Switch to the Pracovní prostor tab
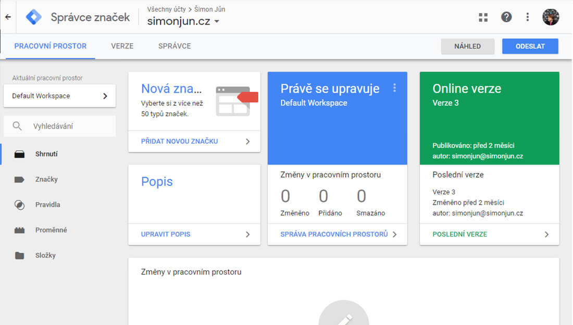Image resolution: width=573 pixels, height=325 pixels. click(51, 46)
